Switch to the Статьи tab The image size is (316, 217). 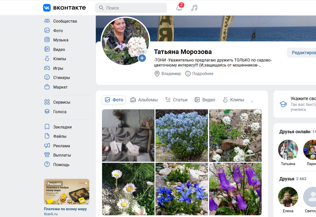pyautogui.click(x=176, y=100)
